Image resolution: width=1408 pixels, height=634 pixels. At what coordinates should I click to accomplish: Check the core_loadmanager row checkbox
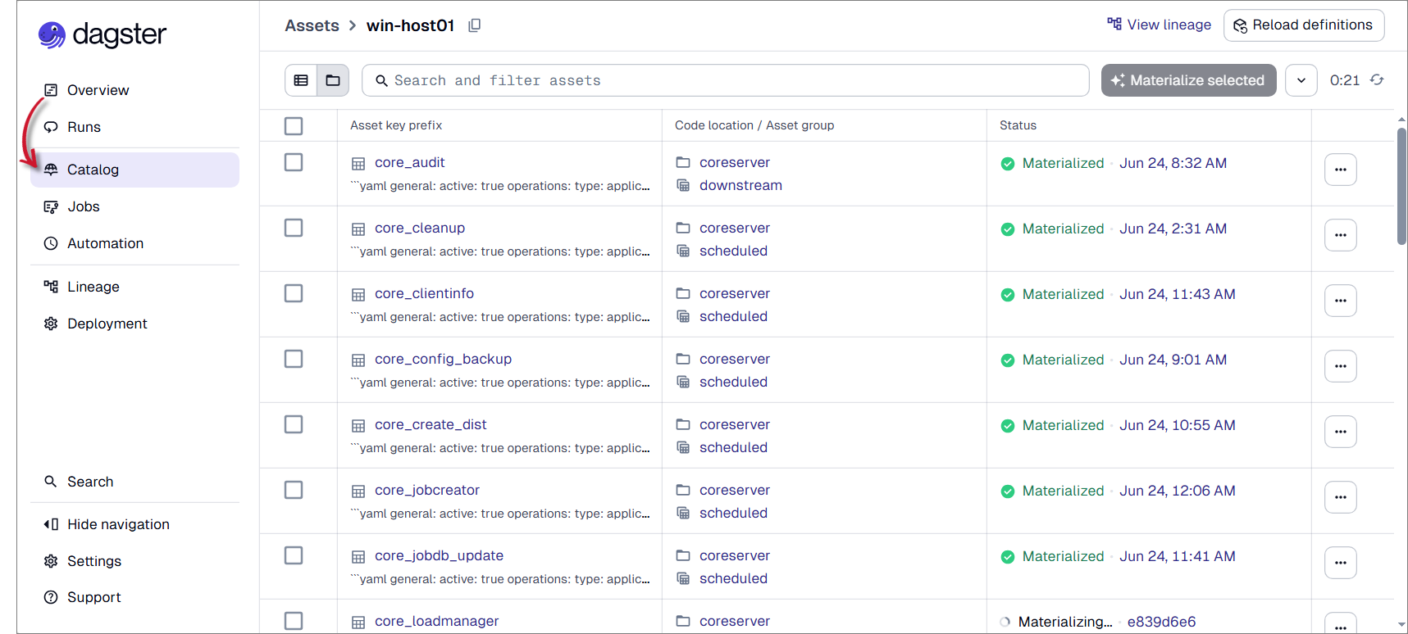pos(294,621)
